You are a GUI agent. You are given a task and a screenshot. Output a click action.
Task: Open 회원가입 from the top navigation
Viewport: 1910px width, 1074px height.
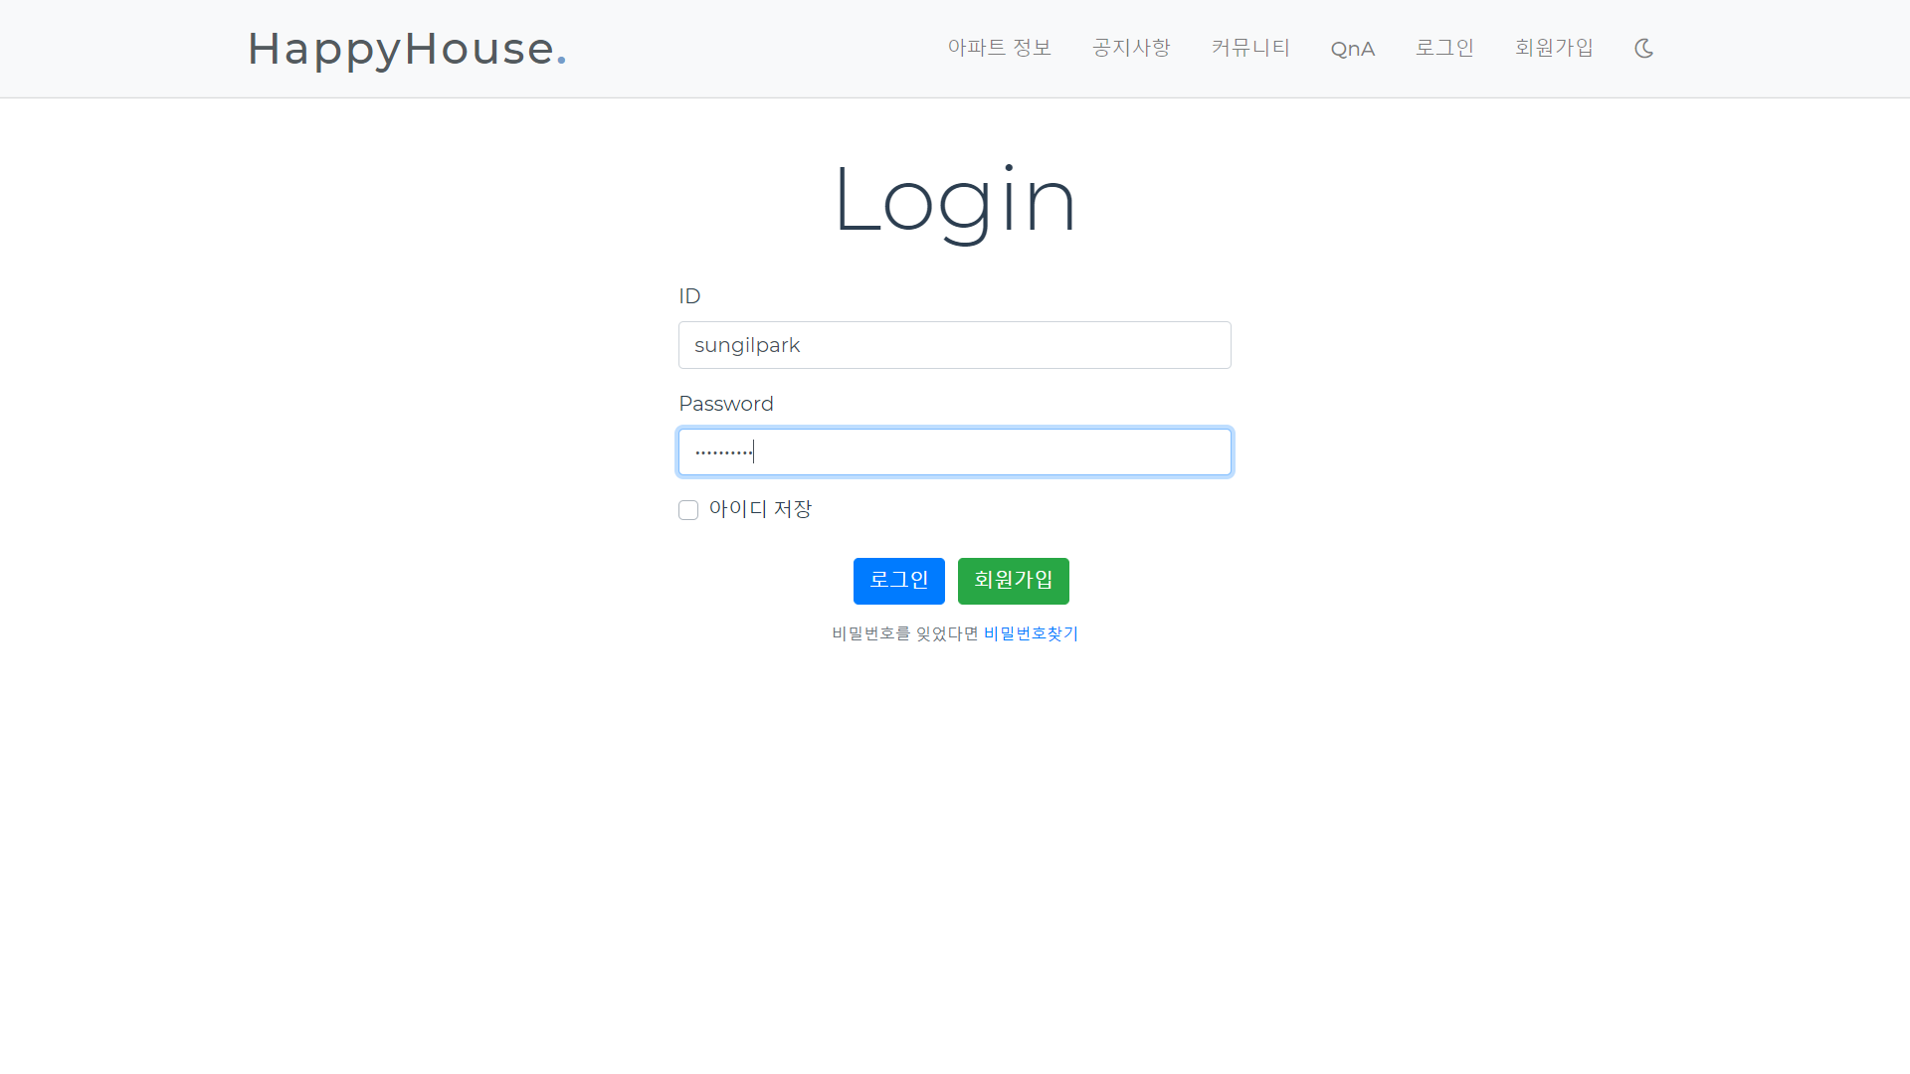coord(1554,48)
